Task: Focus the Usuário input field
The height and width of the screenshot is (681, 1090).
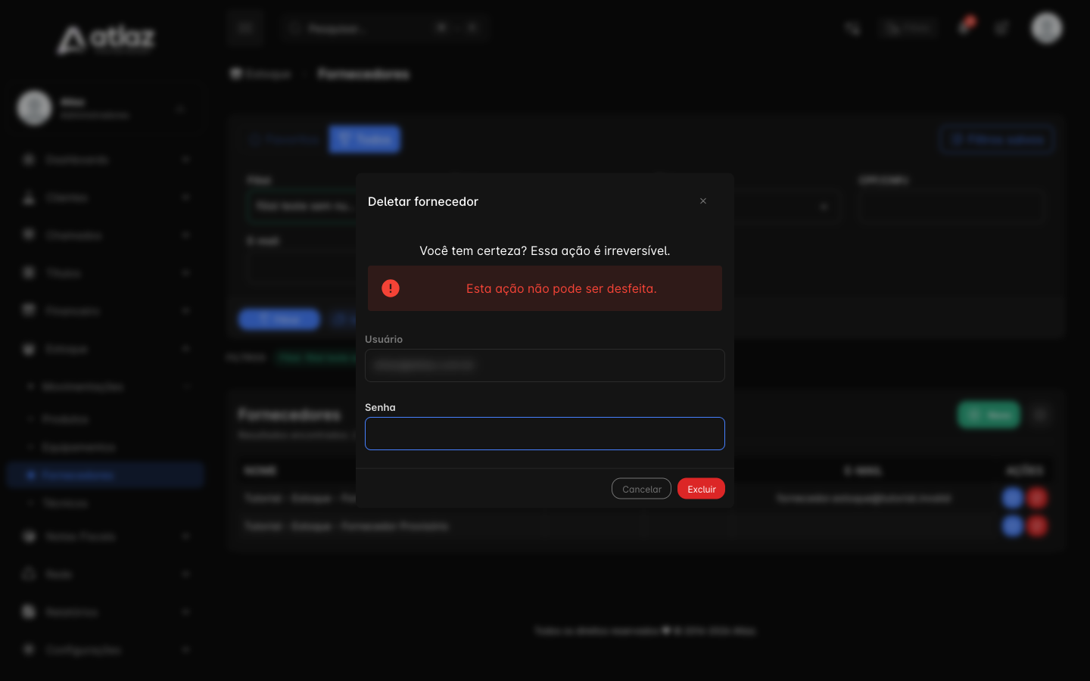Action: (x=545, y=365)
